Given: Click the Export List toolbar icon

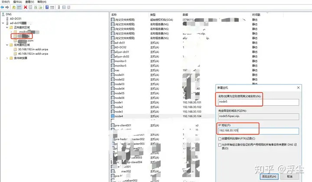Looking at the screenshot, I should click(x=40, y=7).
